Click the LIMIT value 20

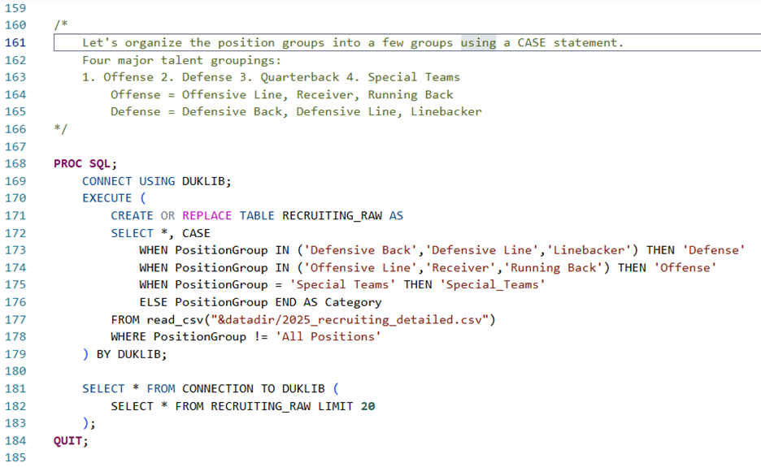367,405
